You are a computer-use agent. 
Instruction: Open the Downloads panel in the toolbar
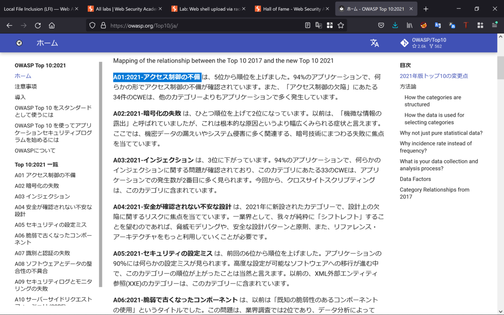395,25
